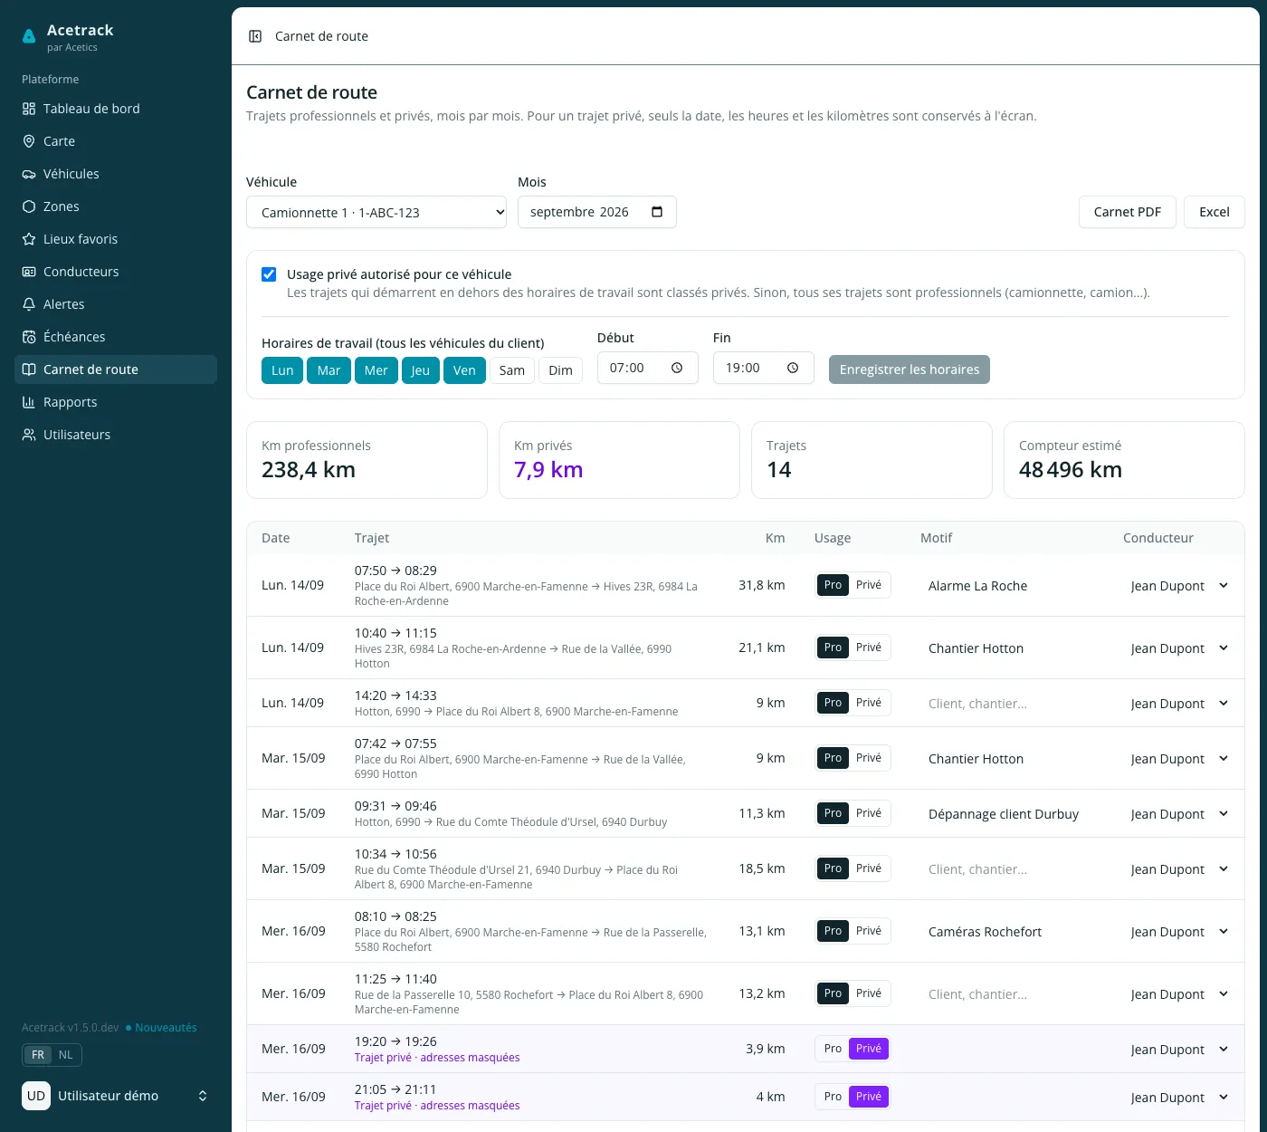Open the Nouveautés link
Viewport: 1267px width, 1132px height.
[161, 1028]
